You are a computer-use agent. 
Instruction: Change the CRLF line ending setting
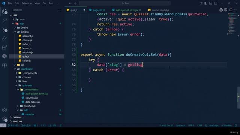click(199, 125)
